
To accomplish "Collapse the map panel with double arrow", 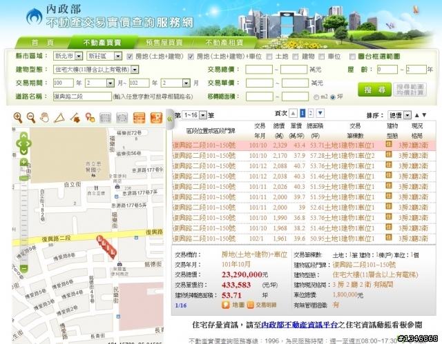I will [x=169, y=119].
